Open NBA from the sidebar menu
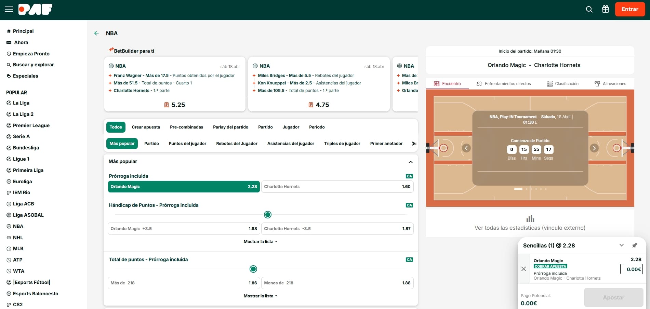Image resolution: width=650 pixels, height=309 pixels. pyautogui.click(x=18, y=226)
